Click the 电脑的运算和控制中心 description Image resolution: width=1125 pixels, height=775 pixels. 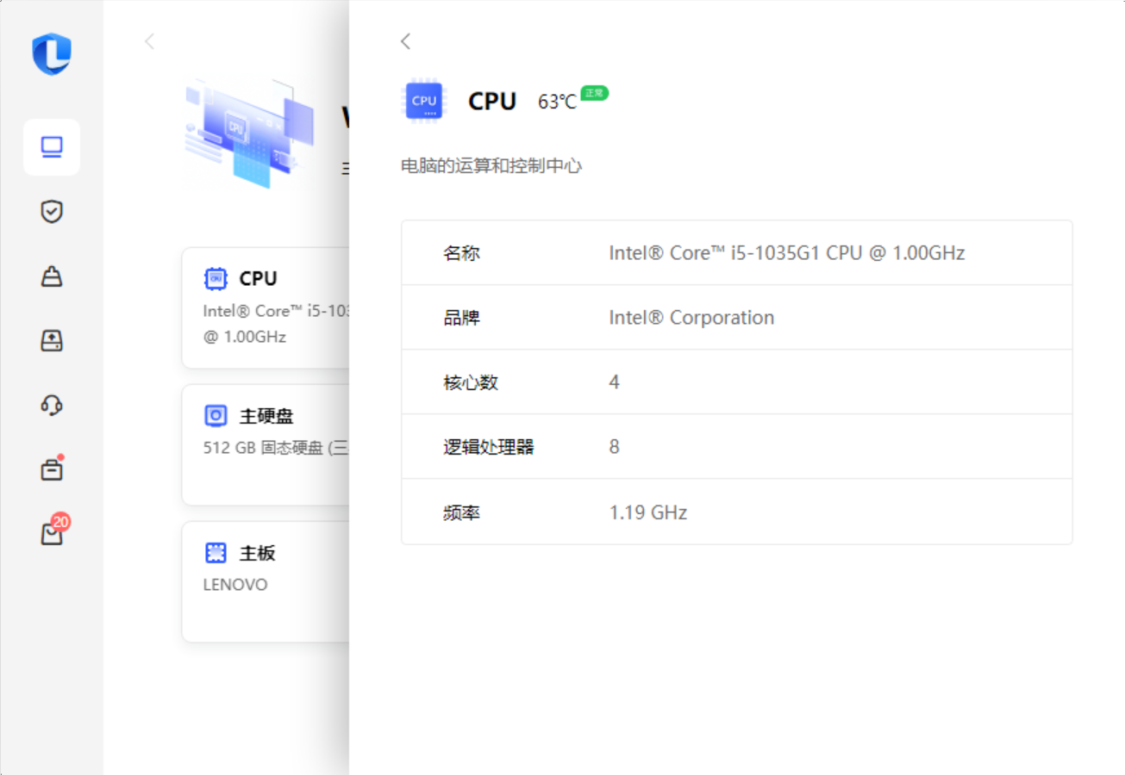click(x=491, y=166)
